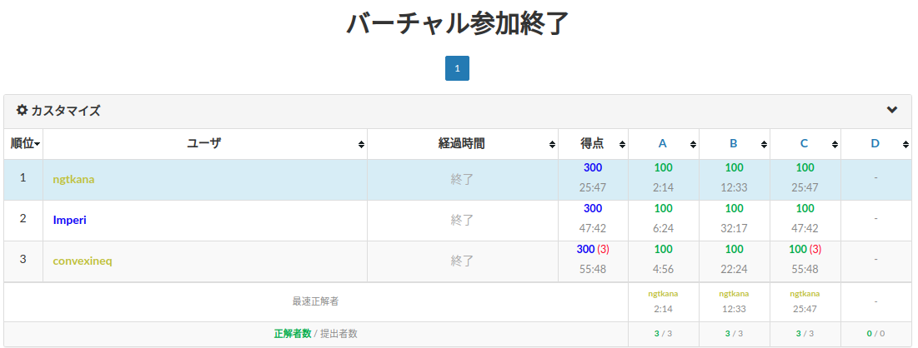This screenshot has height=348, width=918.
Task: Sort by 順位 column header
Action: (24, 144)
